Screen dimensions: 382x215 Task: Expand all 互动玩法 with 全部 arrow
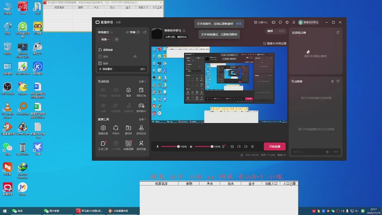point(142,81)
